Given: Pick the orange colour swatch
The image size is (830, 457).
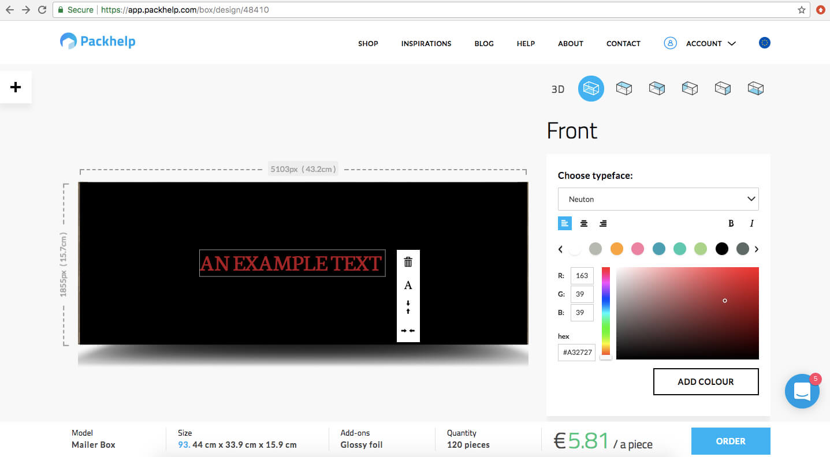Looking at the screenshot, I should [617, 249].
